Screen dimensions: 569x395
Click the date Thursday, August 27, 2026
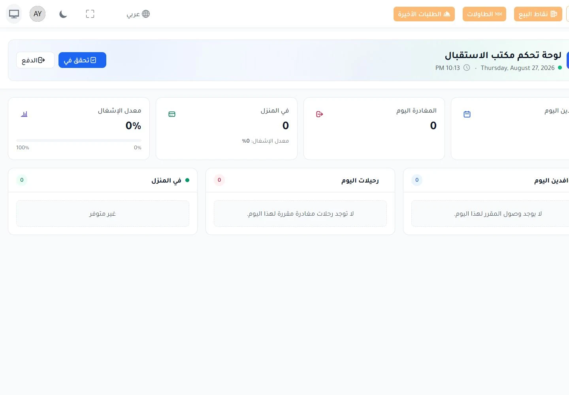tap(518, 68)
